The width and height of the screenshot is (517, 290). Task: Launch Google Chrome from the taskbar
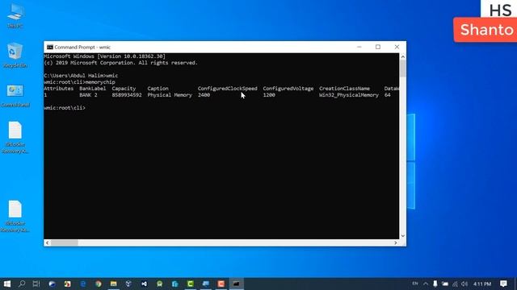tap(99, 284)
